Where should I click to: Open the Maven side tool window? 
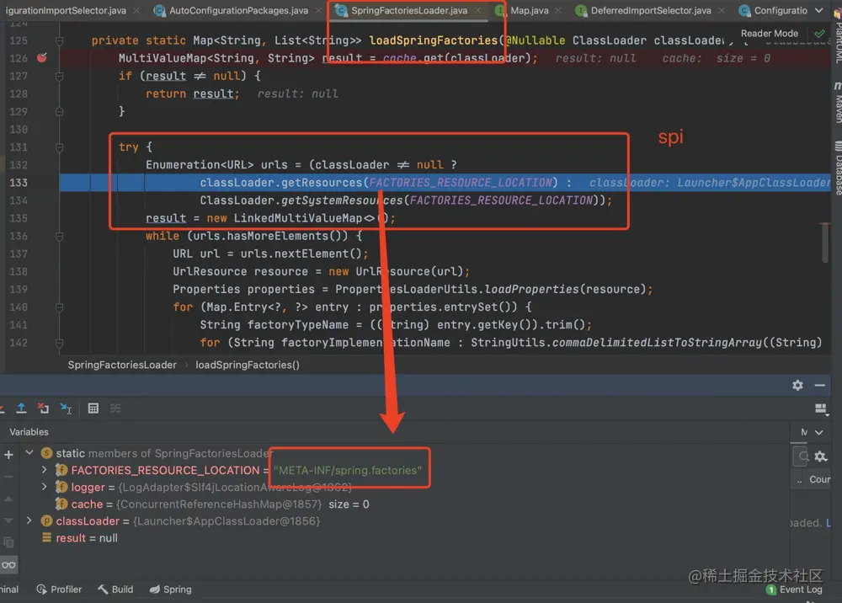(837, 103)
